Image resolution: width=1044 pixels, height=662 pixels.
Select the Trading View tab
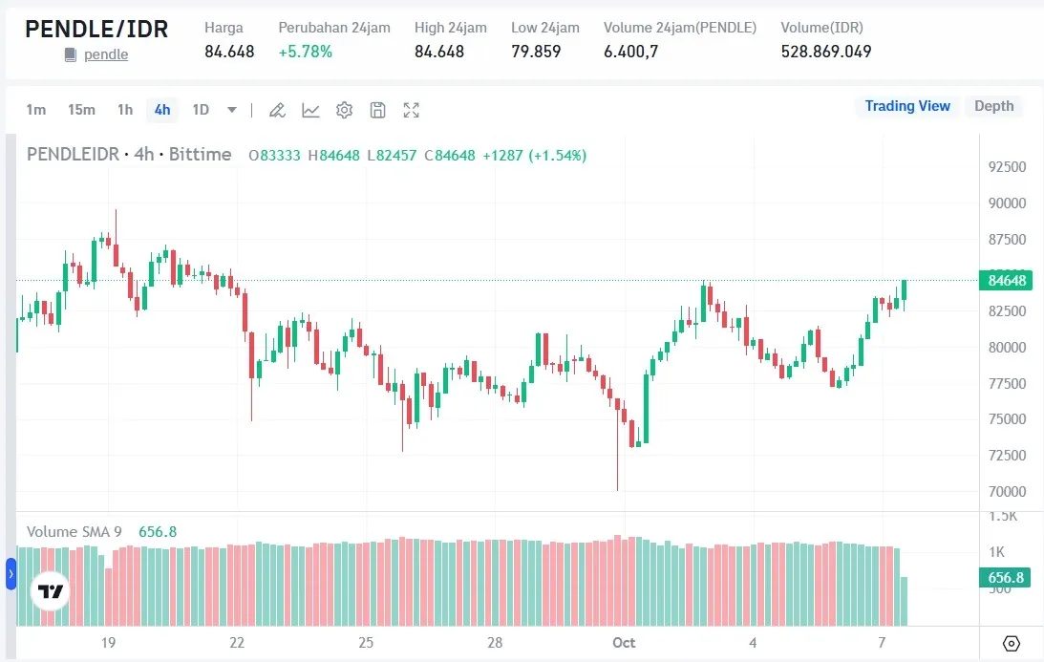(907, 106)
